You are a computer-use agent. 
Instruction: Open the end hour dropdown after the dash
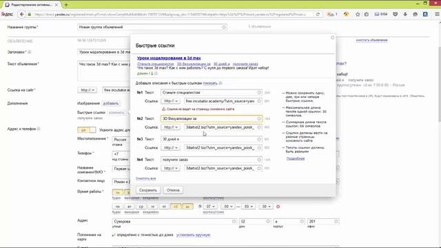(x=248, y=207)
